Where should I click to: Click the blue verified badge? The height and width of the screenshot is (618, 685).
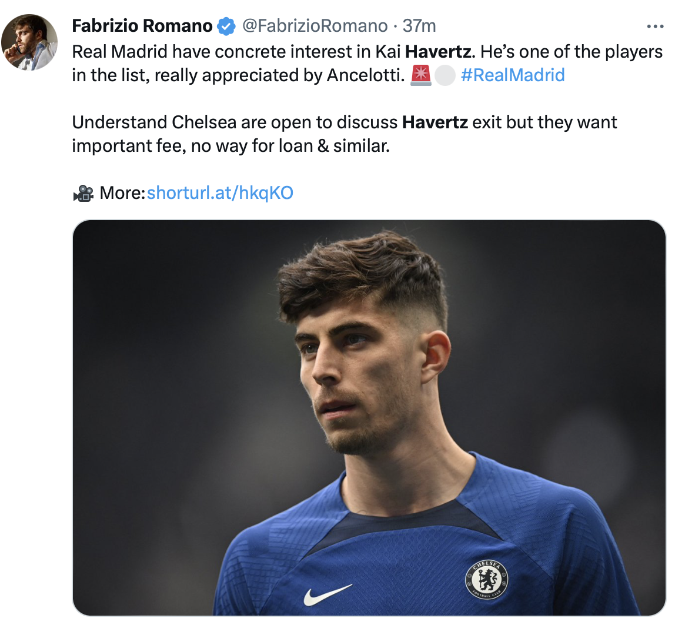226,26
